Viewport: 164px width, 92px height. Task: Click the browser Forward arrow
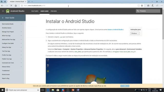coord(7,6)
